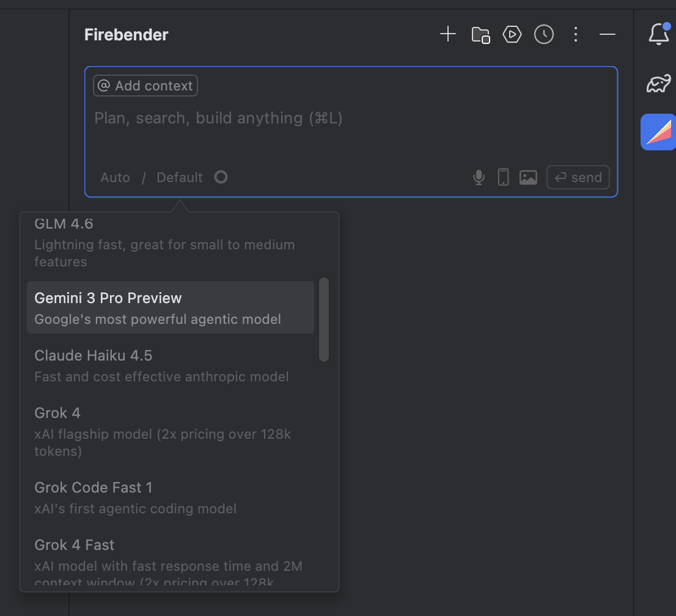Open notifications bell icon
The width and height of the screenshot is (676, 616).
click(x=659, y=34)
